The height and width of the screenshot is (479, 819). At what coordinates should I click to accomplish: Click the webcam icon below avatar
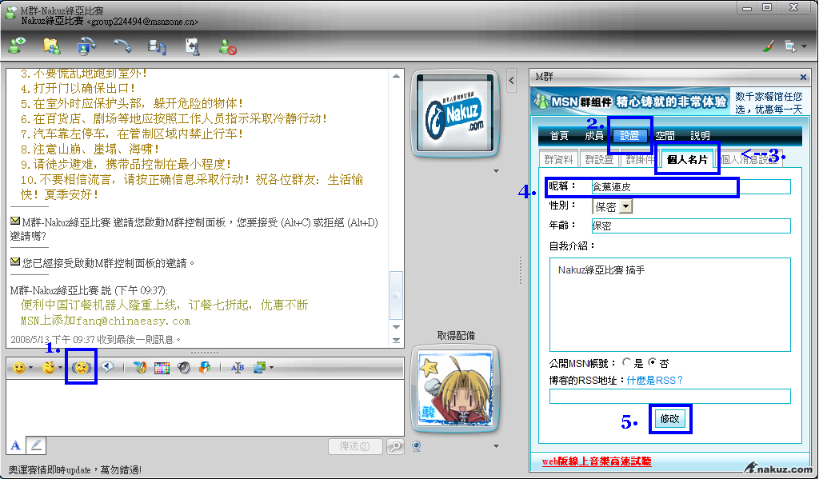[416, 446]
